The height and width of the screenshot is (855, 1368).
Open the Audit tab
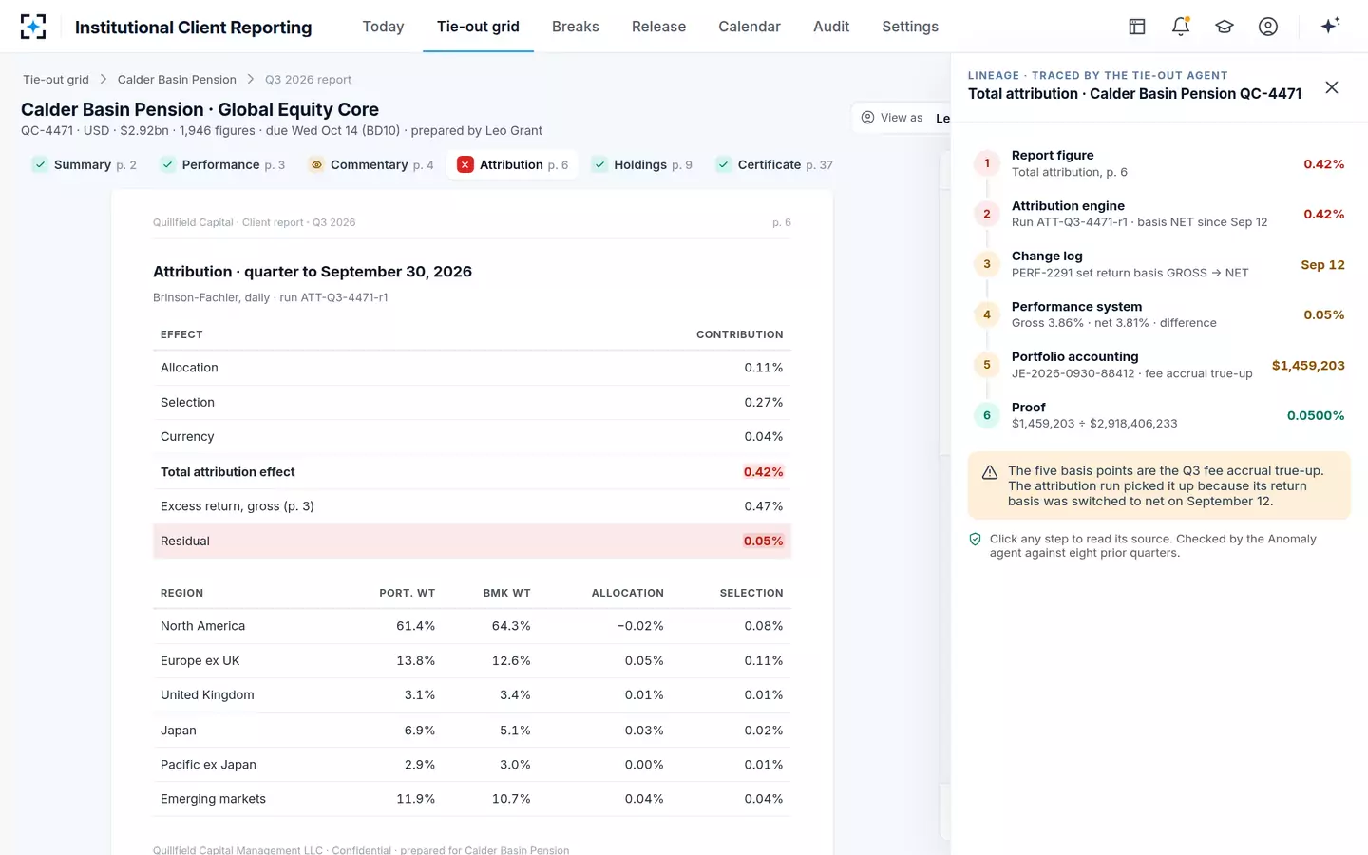coord(831,27)
